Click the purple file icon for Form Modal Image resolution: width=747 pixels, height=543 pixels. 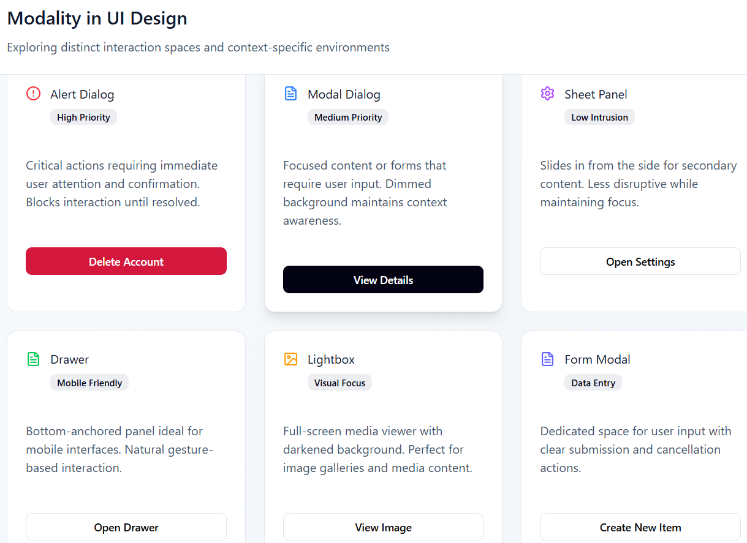[547, 359]
